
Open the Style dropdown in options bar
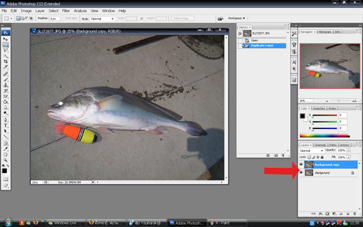pyautogui.click(x=103, y=19)
